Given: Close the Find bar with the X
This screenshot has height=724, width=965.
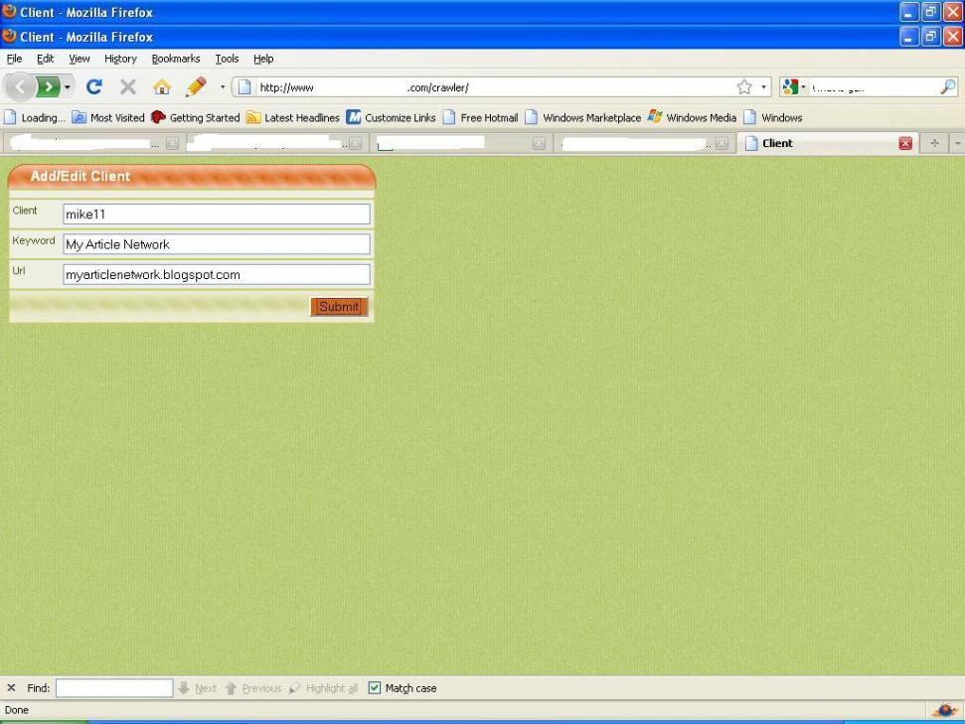Looking at the screenshot, I should pos(11,687).
